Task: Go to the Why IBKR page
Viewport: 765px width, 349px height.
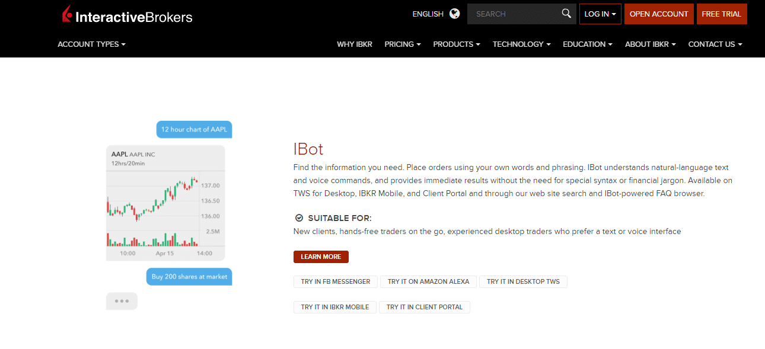Action: pos(354,44)
